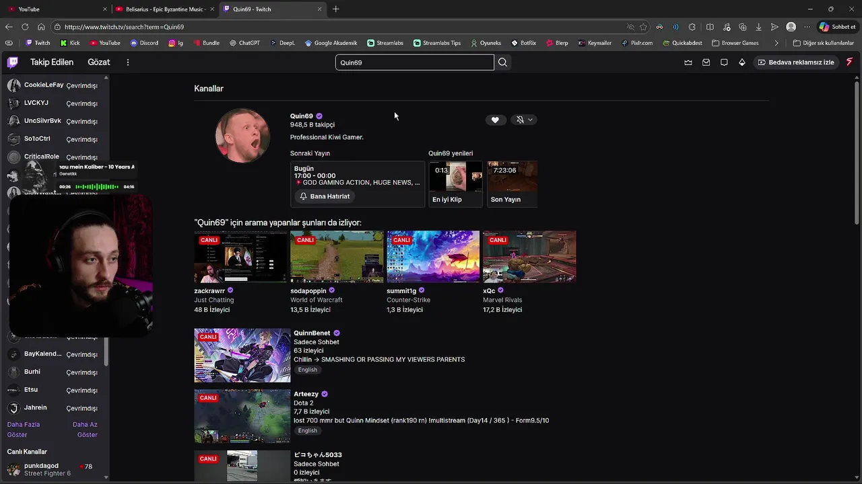Click the heart follow button for Quin69
Viewport: 862px width, 484px height.
495,120
